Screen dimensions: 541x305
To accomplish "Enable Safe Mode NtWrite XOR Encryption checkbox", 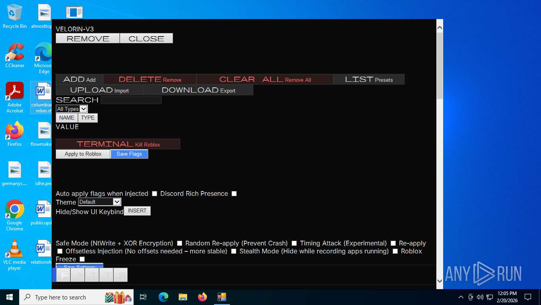I will click(x=179, y=243).
